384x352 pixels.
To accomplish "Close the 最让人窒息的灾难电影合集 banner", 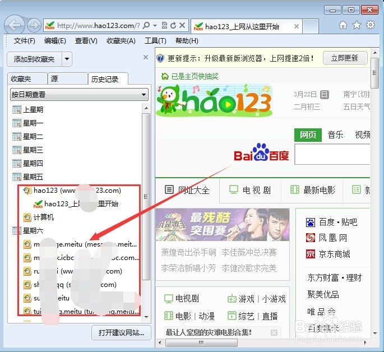I will tap(274, 332).
